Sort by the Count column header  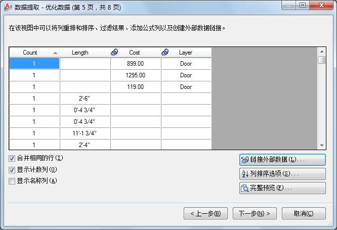[x=34, y=53]
